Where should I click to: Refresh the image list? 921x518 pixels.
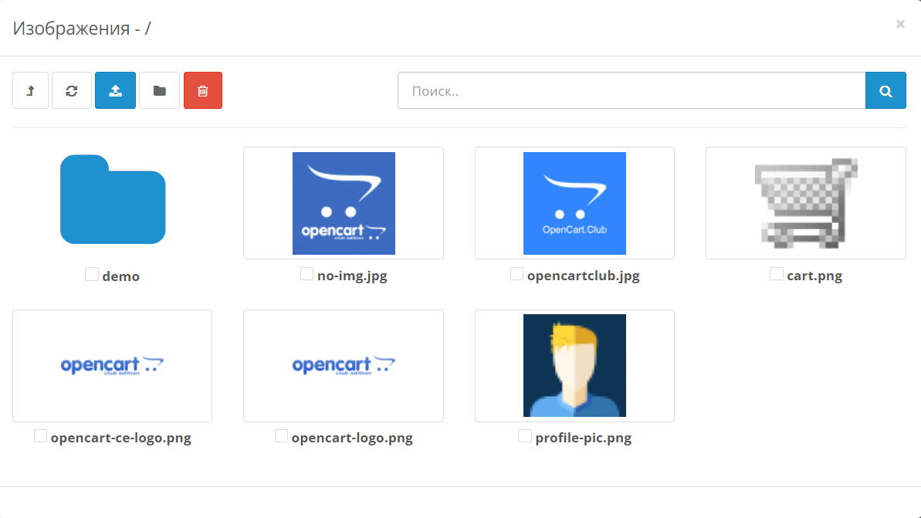tap(72, 90)
